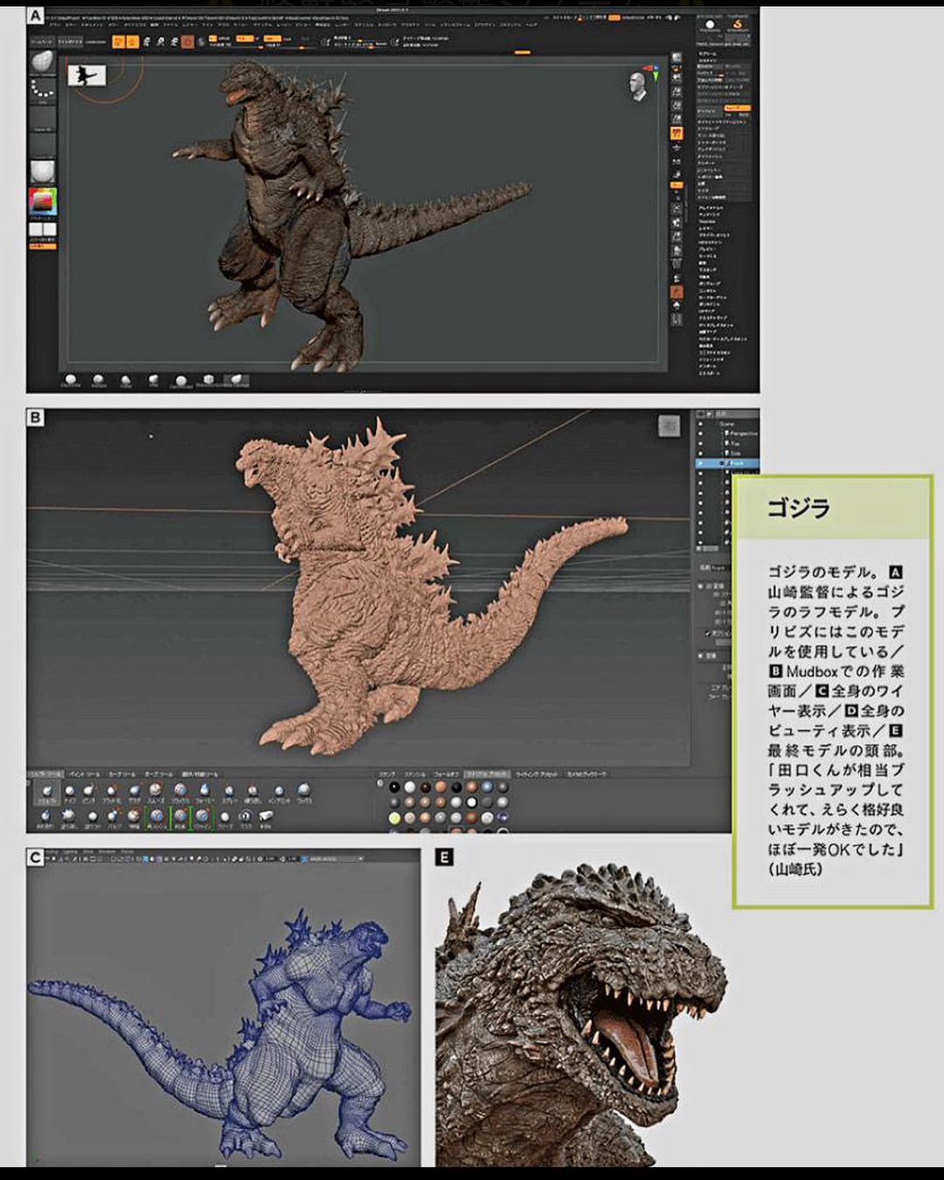Click the SimpleBrush tool thumbnail in ZBrush

click(x=737, y=24)
